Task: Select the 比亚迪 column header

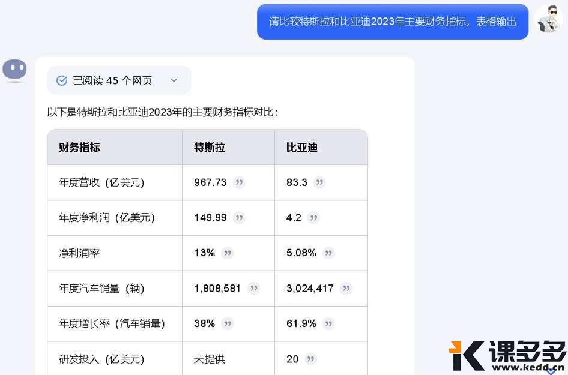Action: 302,148
